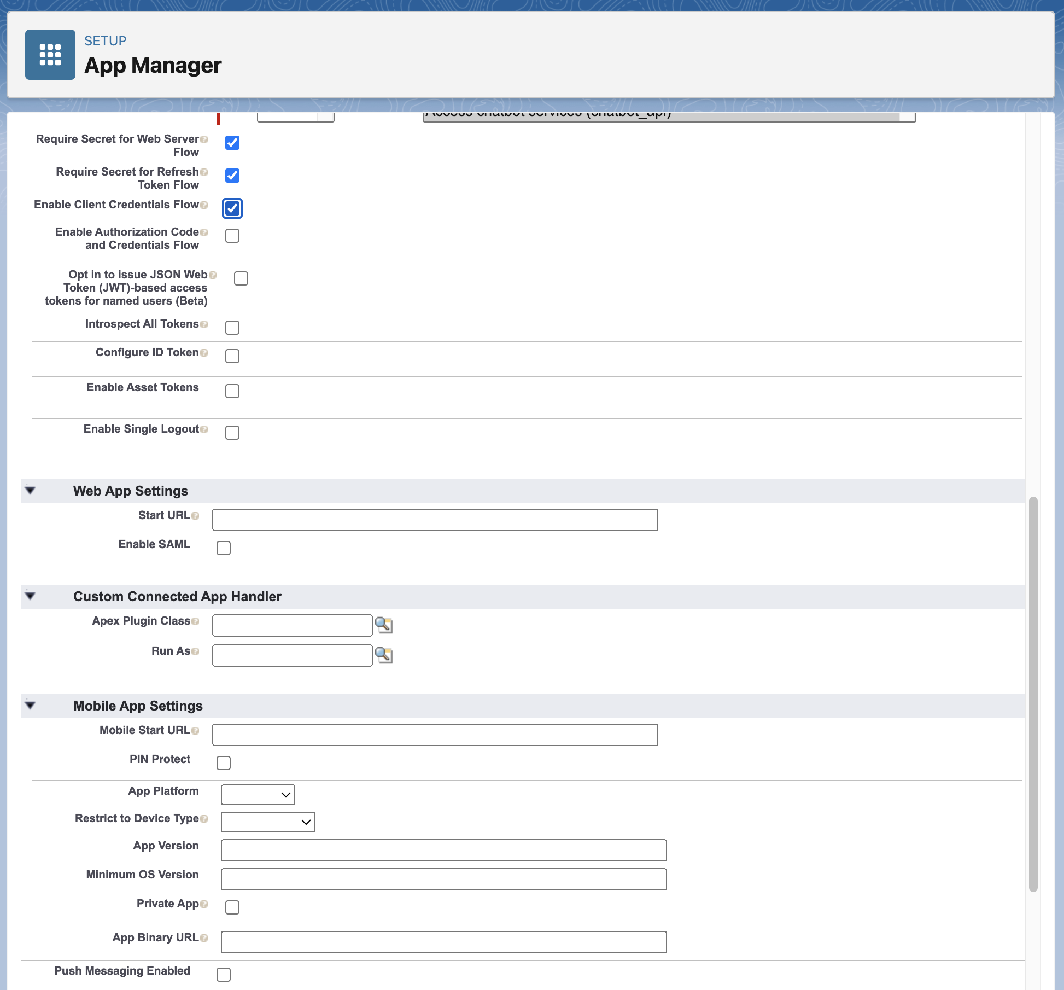
Task: Click help icon next to Start URL
Action: point(195,516)
